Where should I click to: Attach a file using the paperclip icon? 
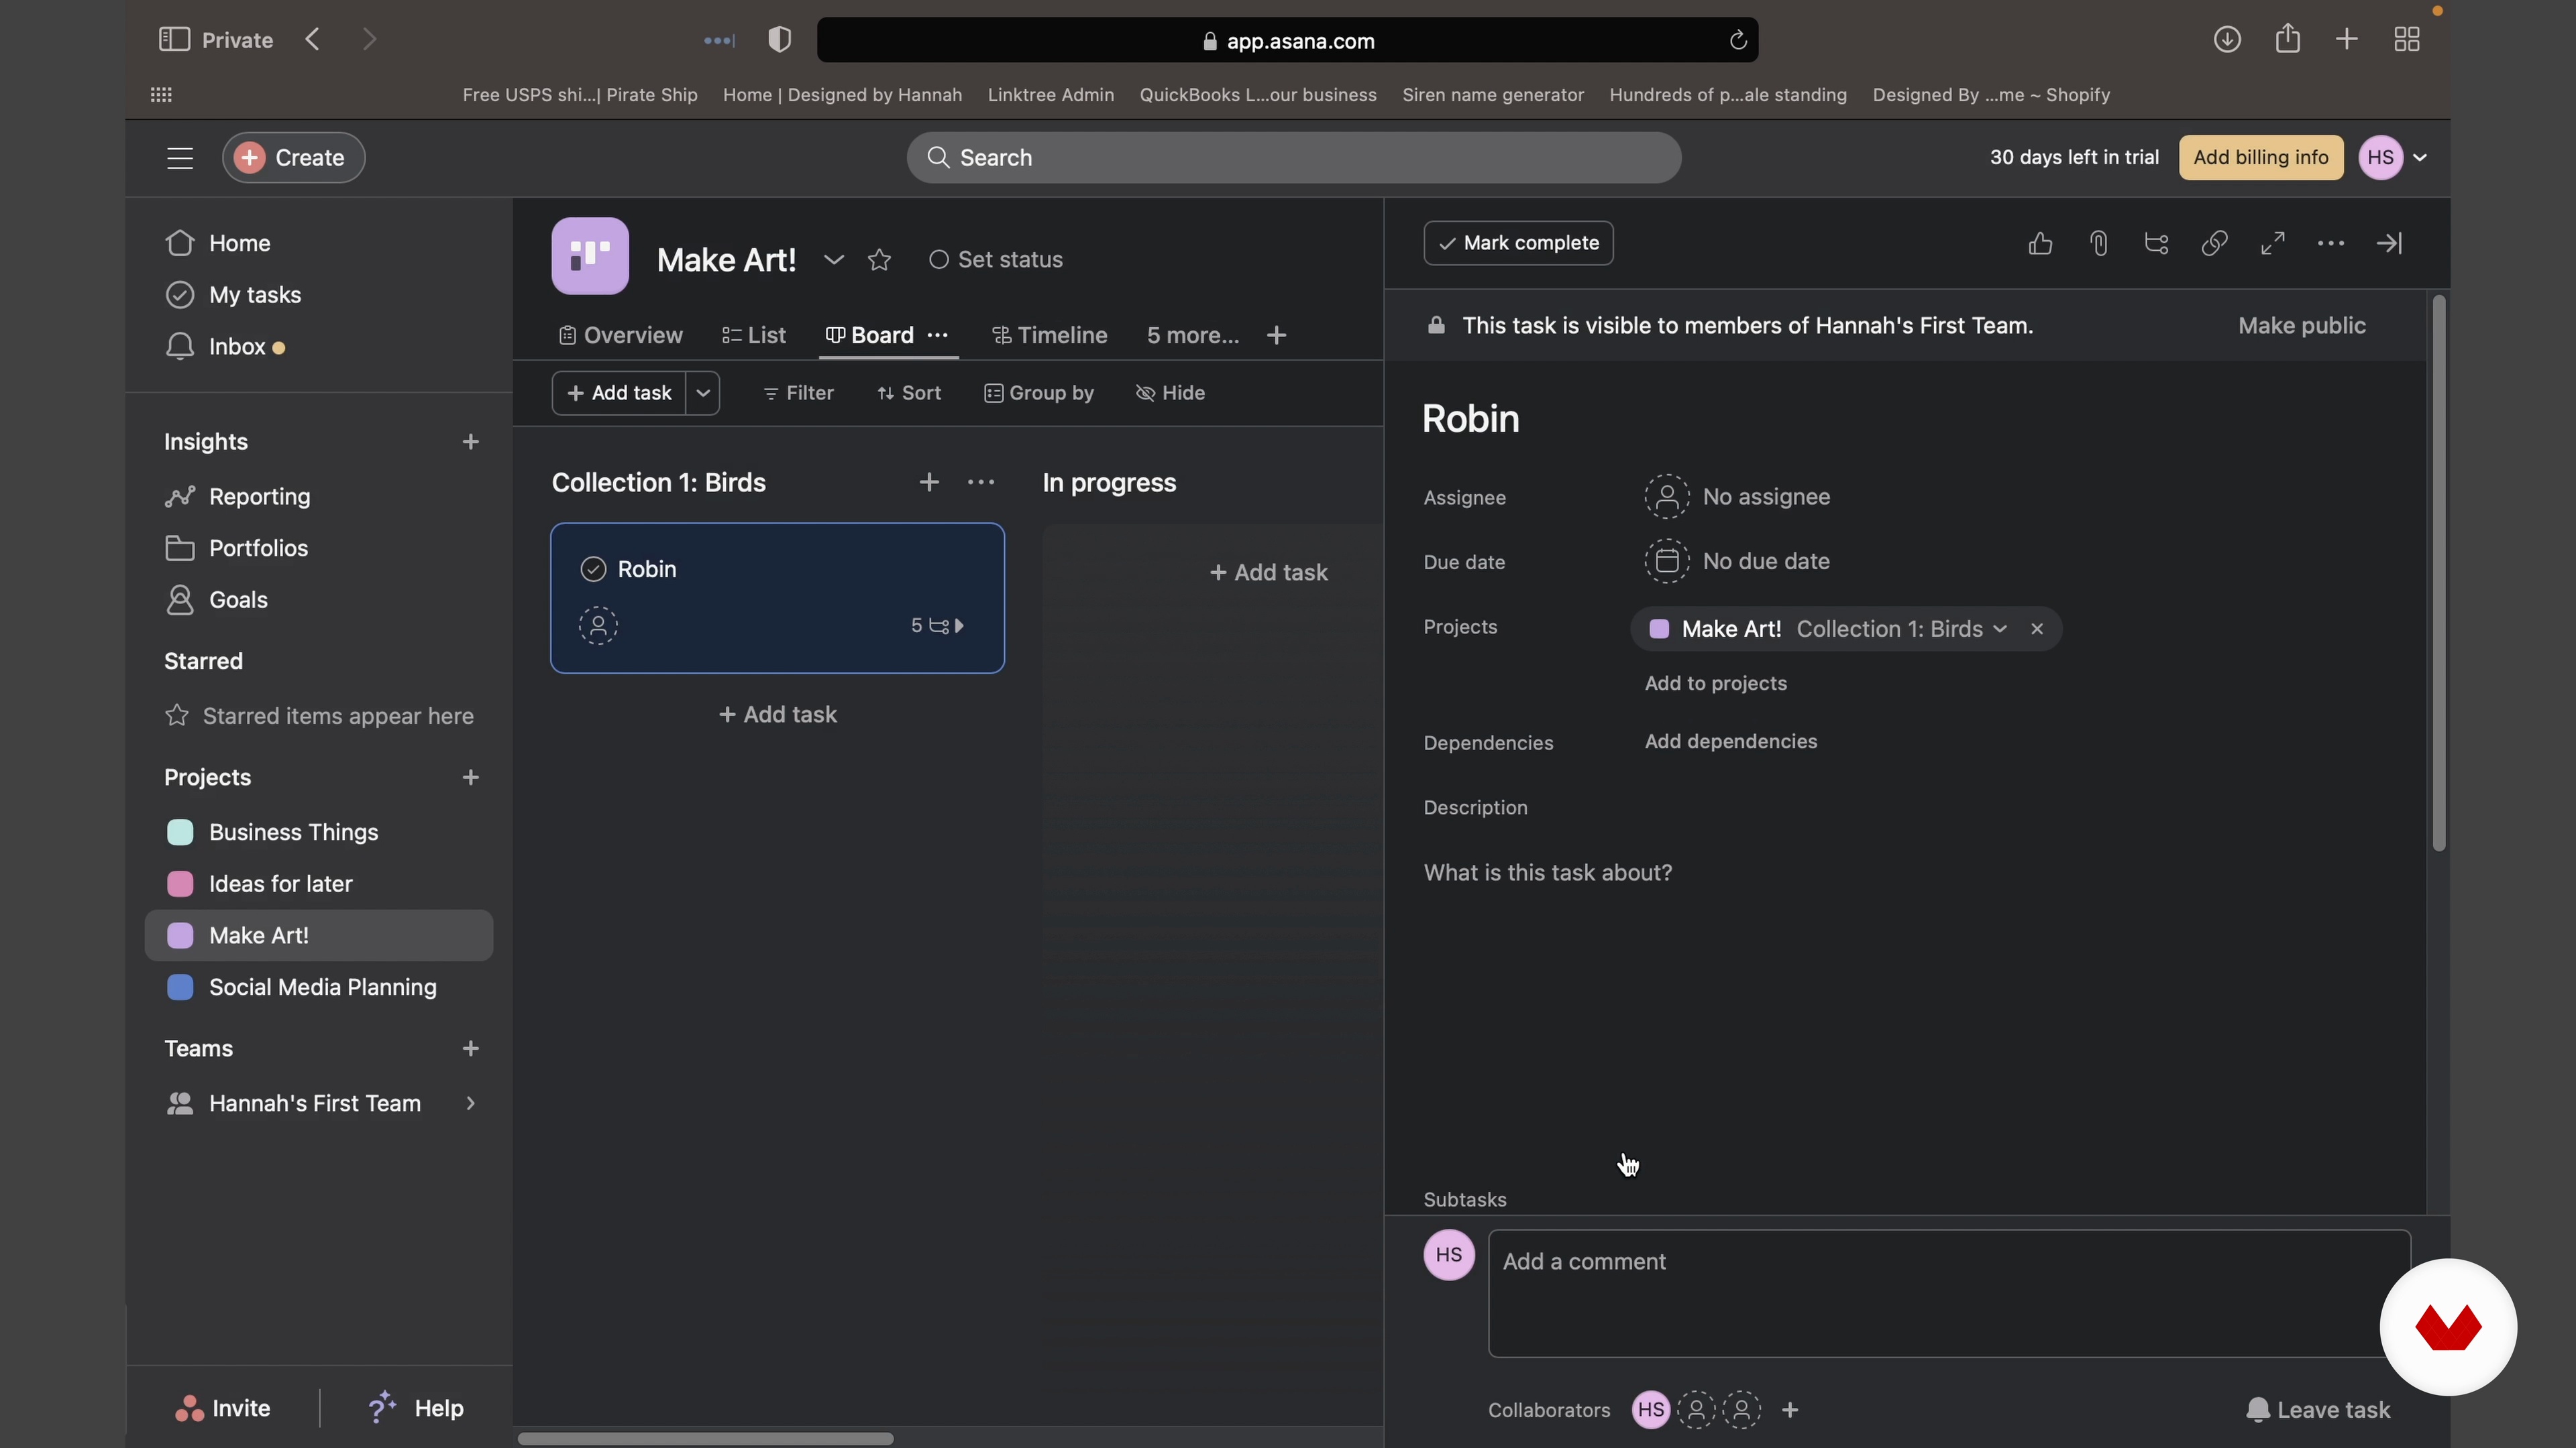pyautogui.click(x=2099, y=243)
